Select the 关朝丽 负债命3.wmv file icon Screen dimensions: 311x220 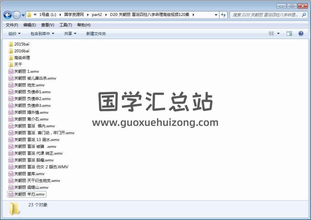(x=11, y=106)
